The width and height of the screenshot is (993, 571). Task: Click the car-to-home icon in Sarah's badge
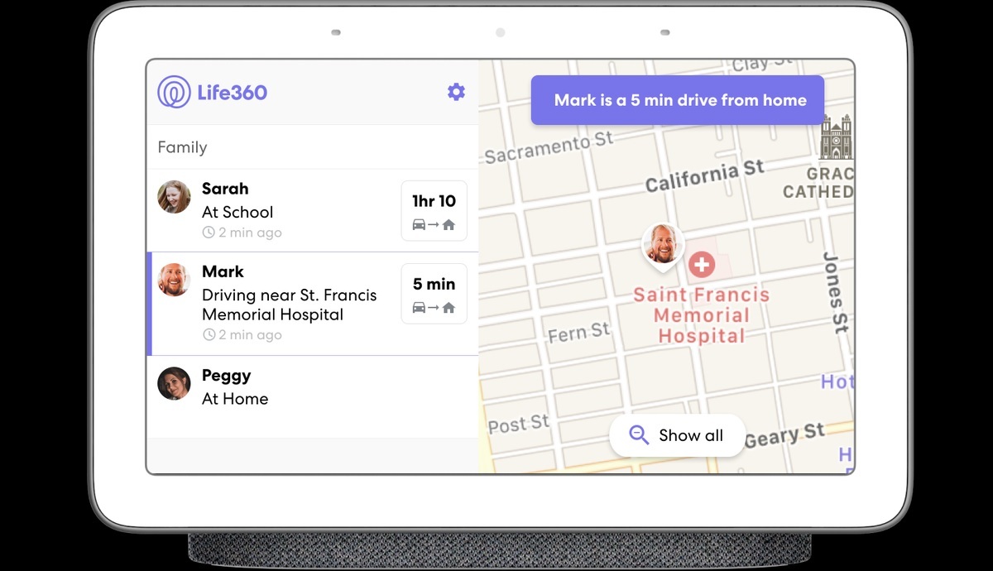click(x=434, y=224)
